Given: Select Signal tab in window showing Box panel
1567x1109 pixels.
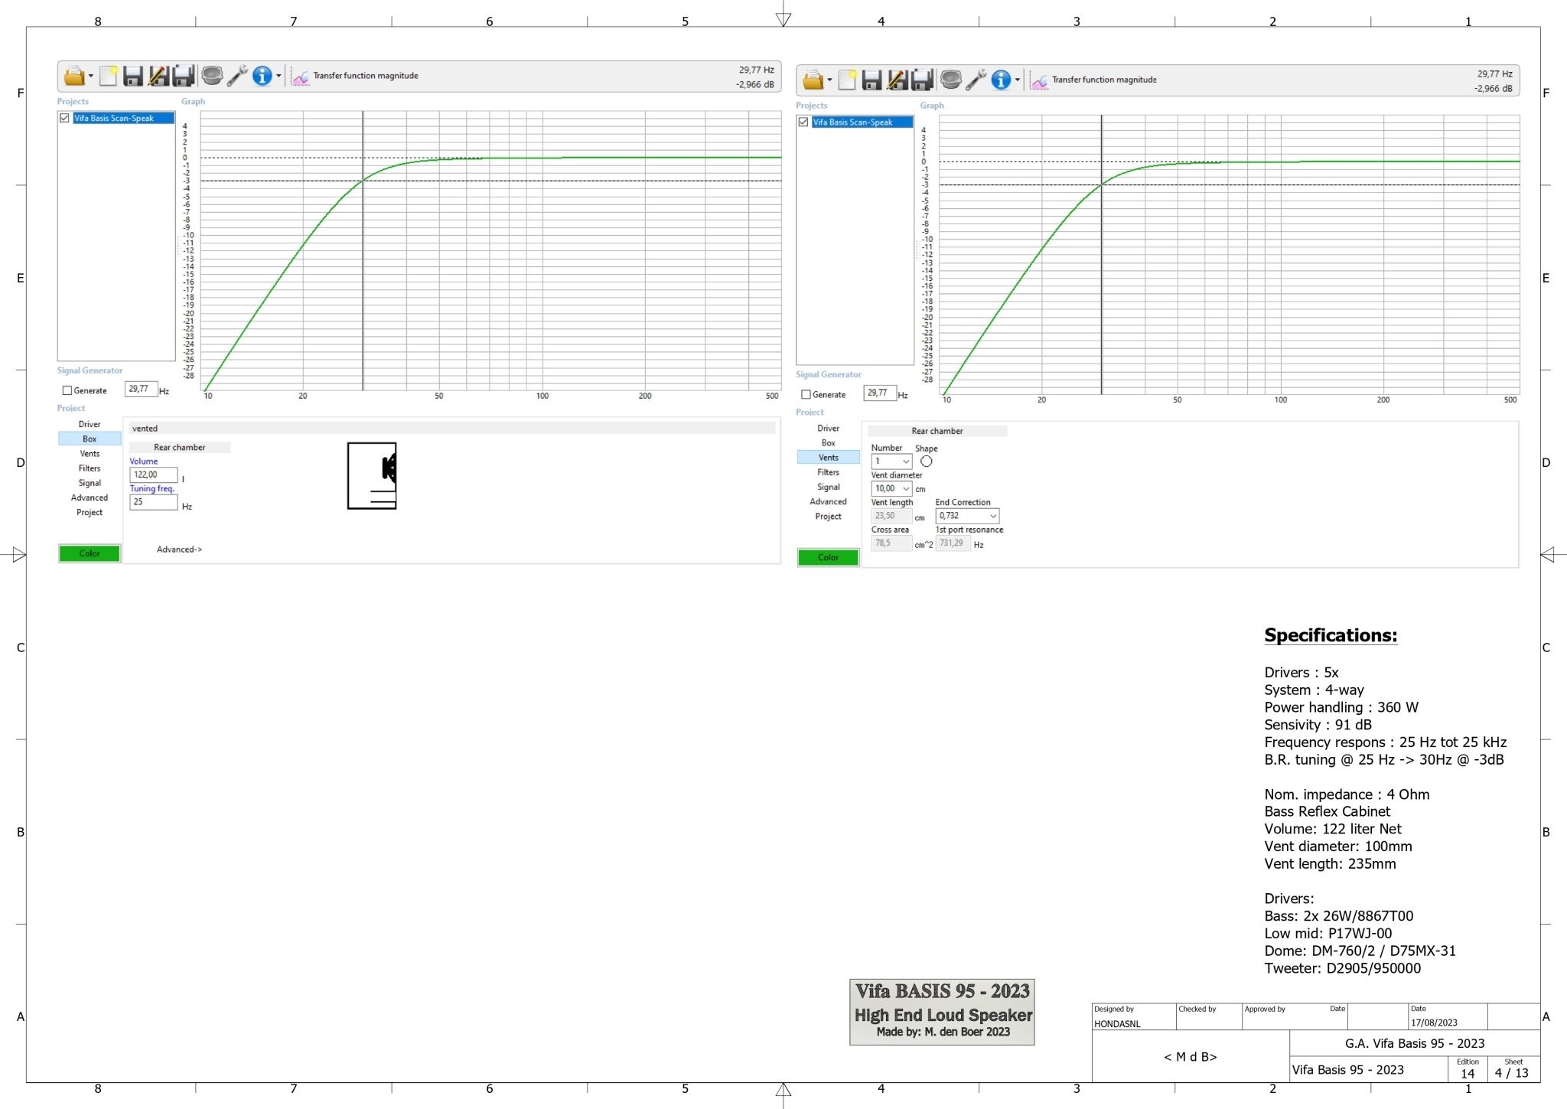Looking at the screenshot, I should pos(90,483).
